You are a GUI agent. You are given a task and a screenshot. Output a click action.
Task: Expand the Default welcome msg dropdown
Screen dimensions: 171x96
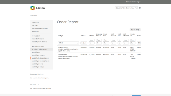[133, 2]
